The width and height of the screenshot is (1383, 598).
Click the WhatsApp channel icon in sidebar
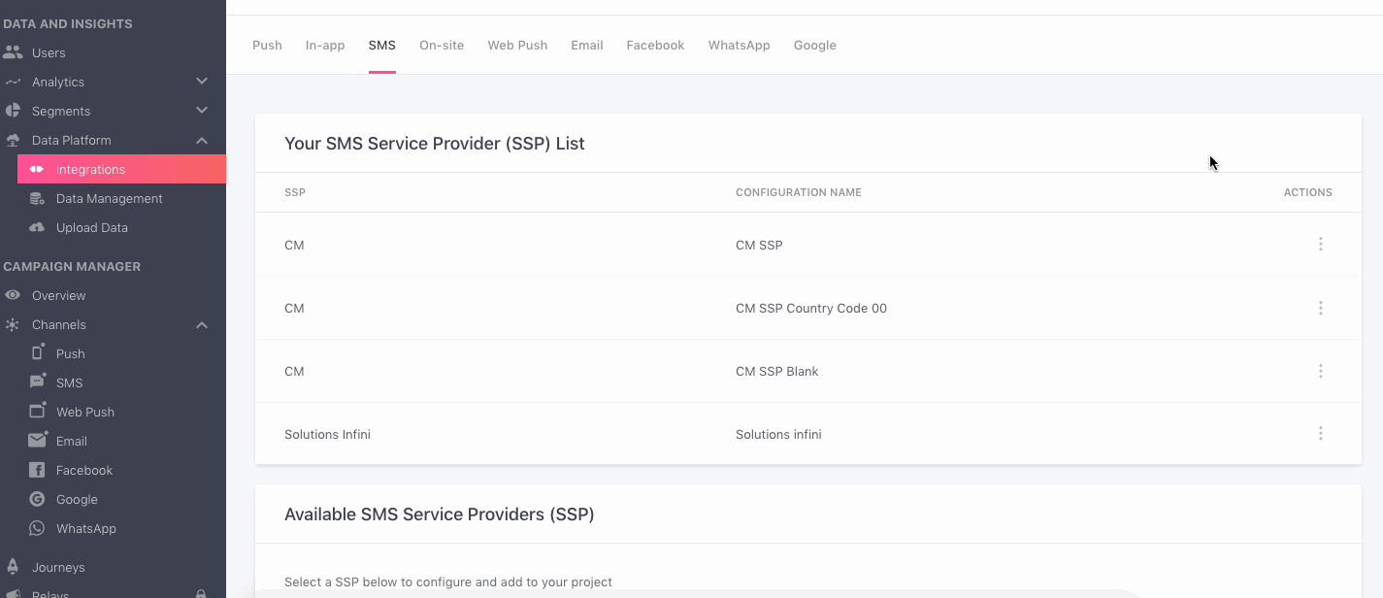click(x=37, y=528)
